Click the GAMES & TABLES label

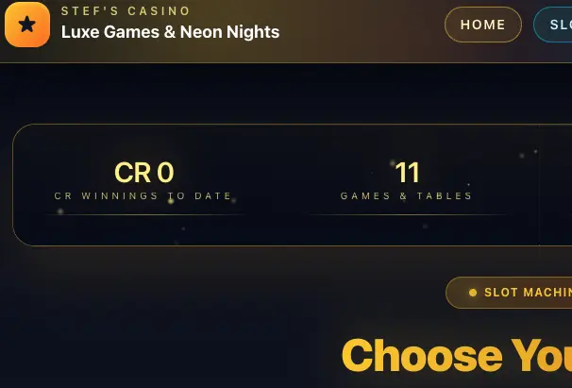[x=407, y=196]
